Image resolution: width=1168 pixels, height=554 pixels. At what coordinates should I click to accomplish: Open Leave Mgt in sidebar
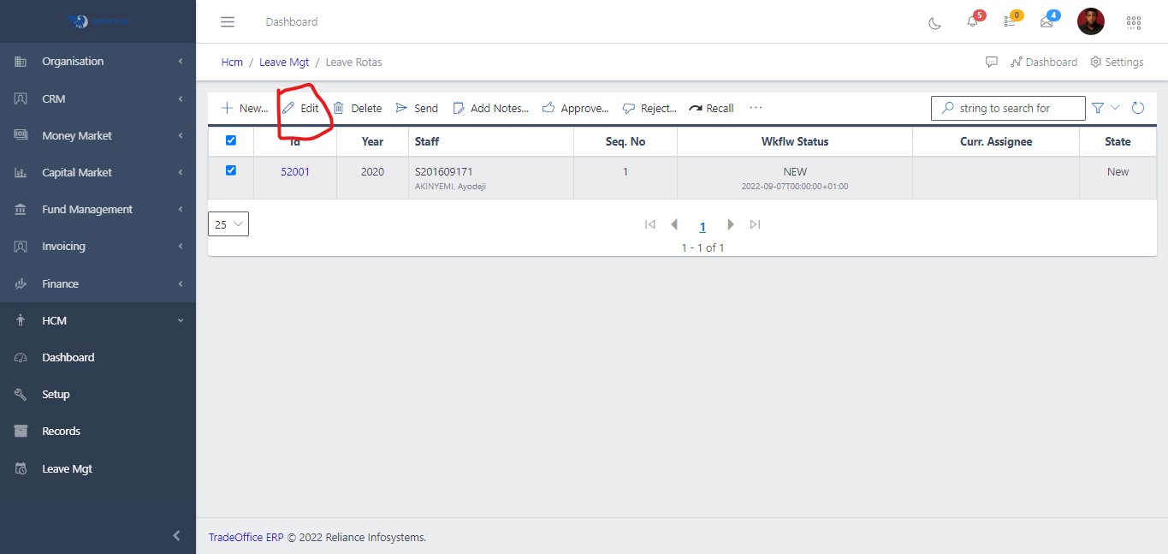tap(67, 468)
